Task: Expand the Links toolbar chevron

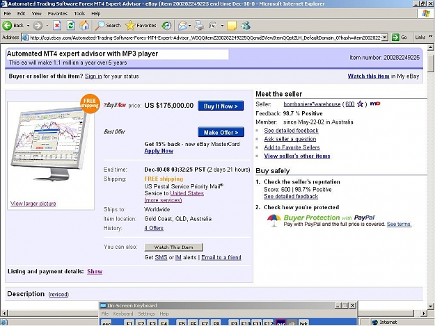Action: coord(430,36)
